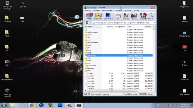193x108 pixels.
Task: Open the Ola k ase desktop folder
Action: click(x=7, y=19)
